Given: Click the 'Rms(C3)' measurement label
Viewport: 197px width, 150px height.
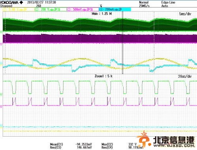Looking at the screenshot, I should pyautogui.click(x=56, y=148).
